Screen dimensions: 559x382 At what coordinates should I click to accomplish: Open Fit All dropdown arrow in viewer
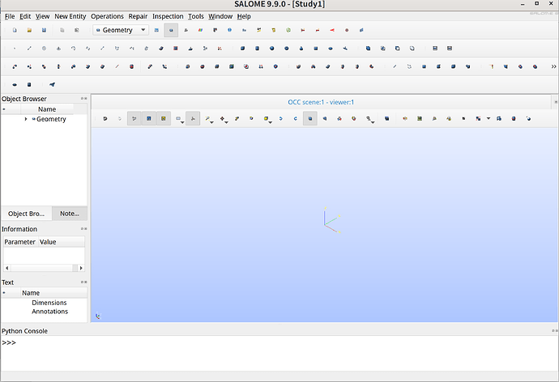[211, 122]
